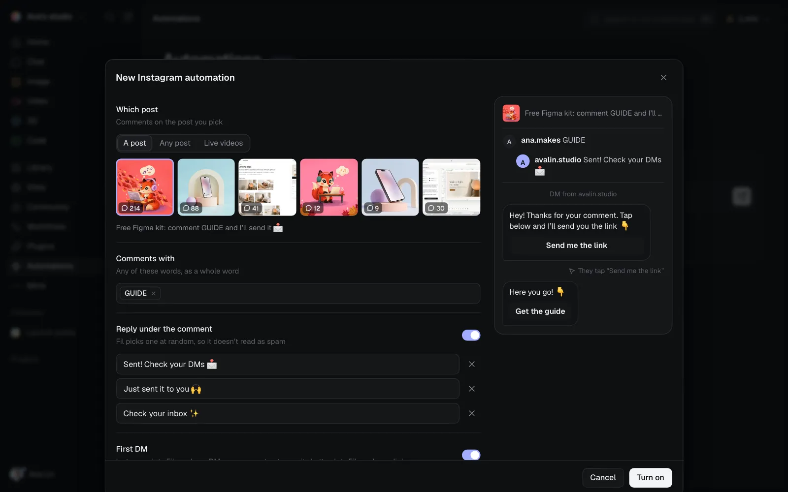The width and height of the screenshot is (788, 492).
Task: Click the avalin.studio avatar in preview
Action: point(523,161)
